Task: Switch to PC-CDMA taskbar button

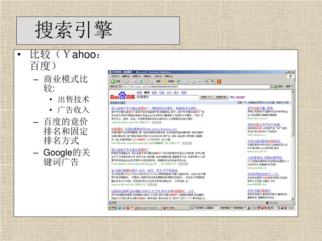Action: (176, 208)
